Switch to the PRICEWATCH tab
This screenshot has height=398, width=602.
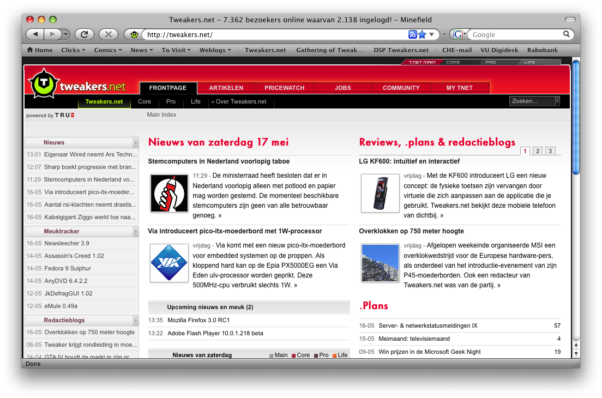pyautogui.click(x=285, y=88)
